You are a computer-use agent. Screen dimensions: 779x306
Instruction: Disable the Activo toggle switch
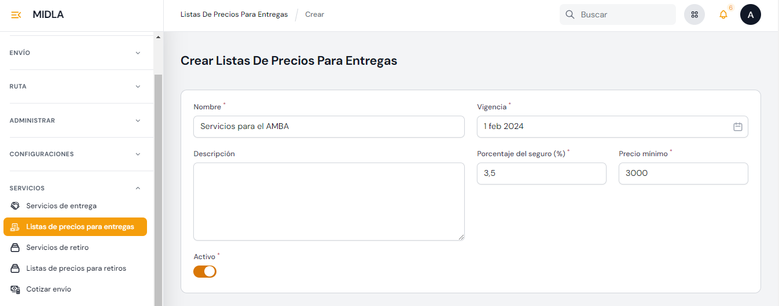click(205, 271)
